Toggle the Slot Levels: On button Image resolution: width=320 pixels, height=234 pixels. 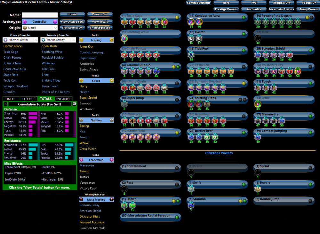[x=72, y=28]
